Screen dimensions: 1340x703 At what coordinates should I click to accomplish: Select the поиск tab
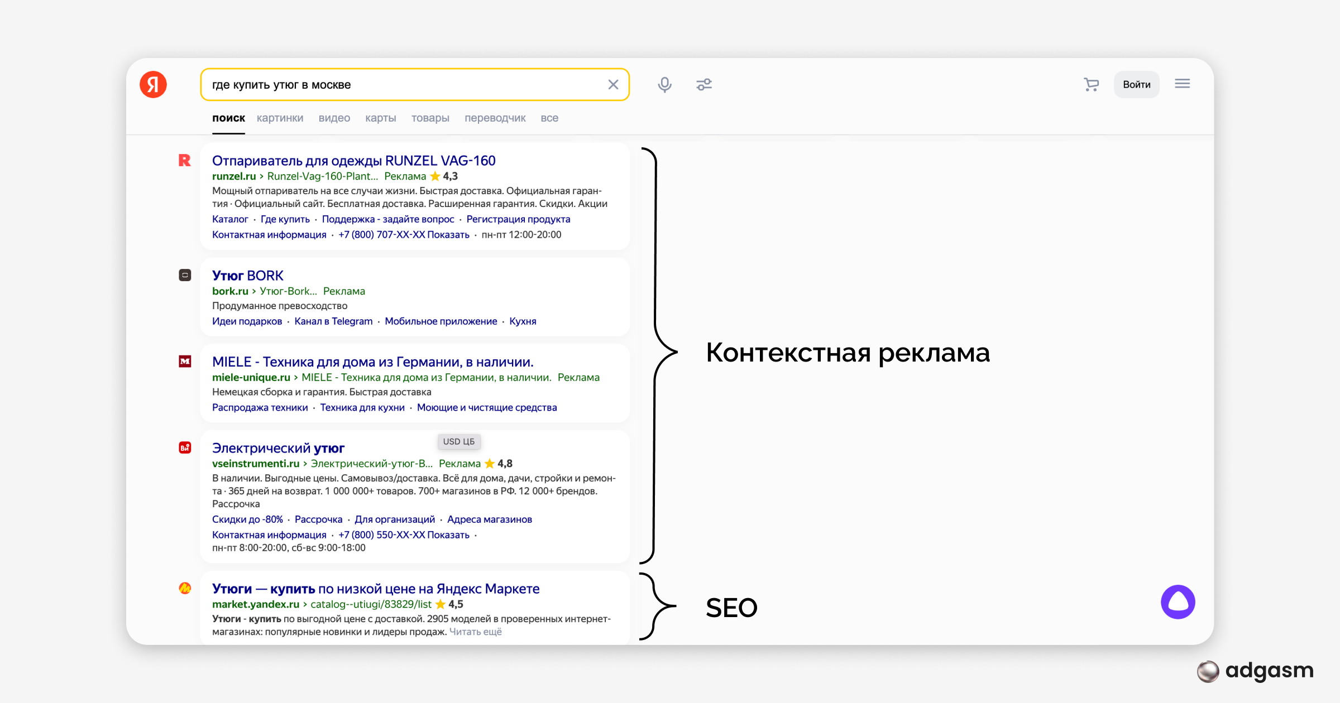[228, 118]
